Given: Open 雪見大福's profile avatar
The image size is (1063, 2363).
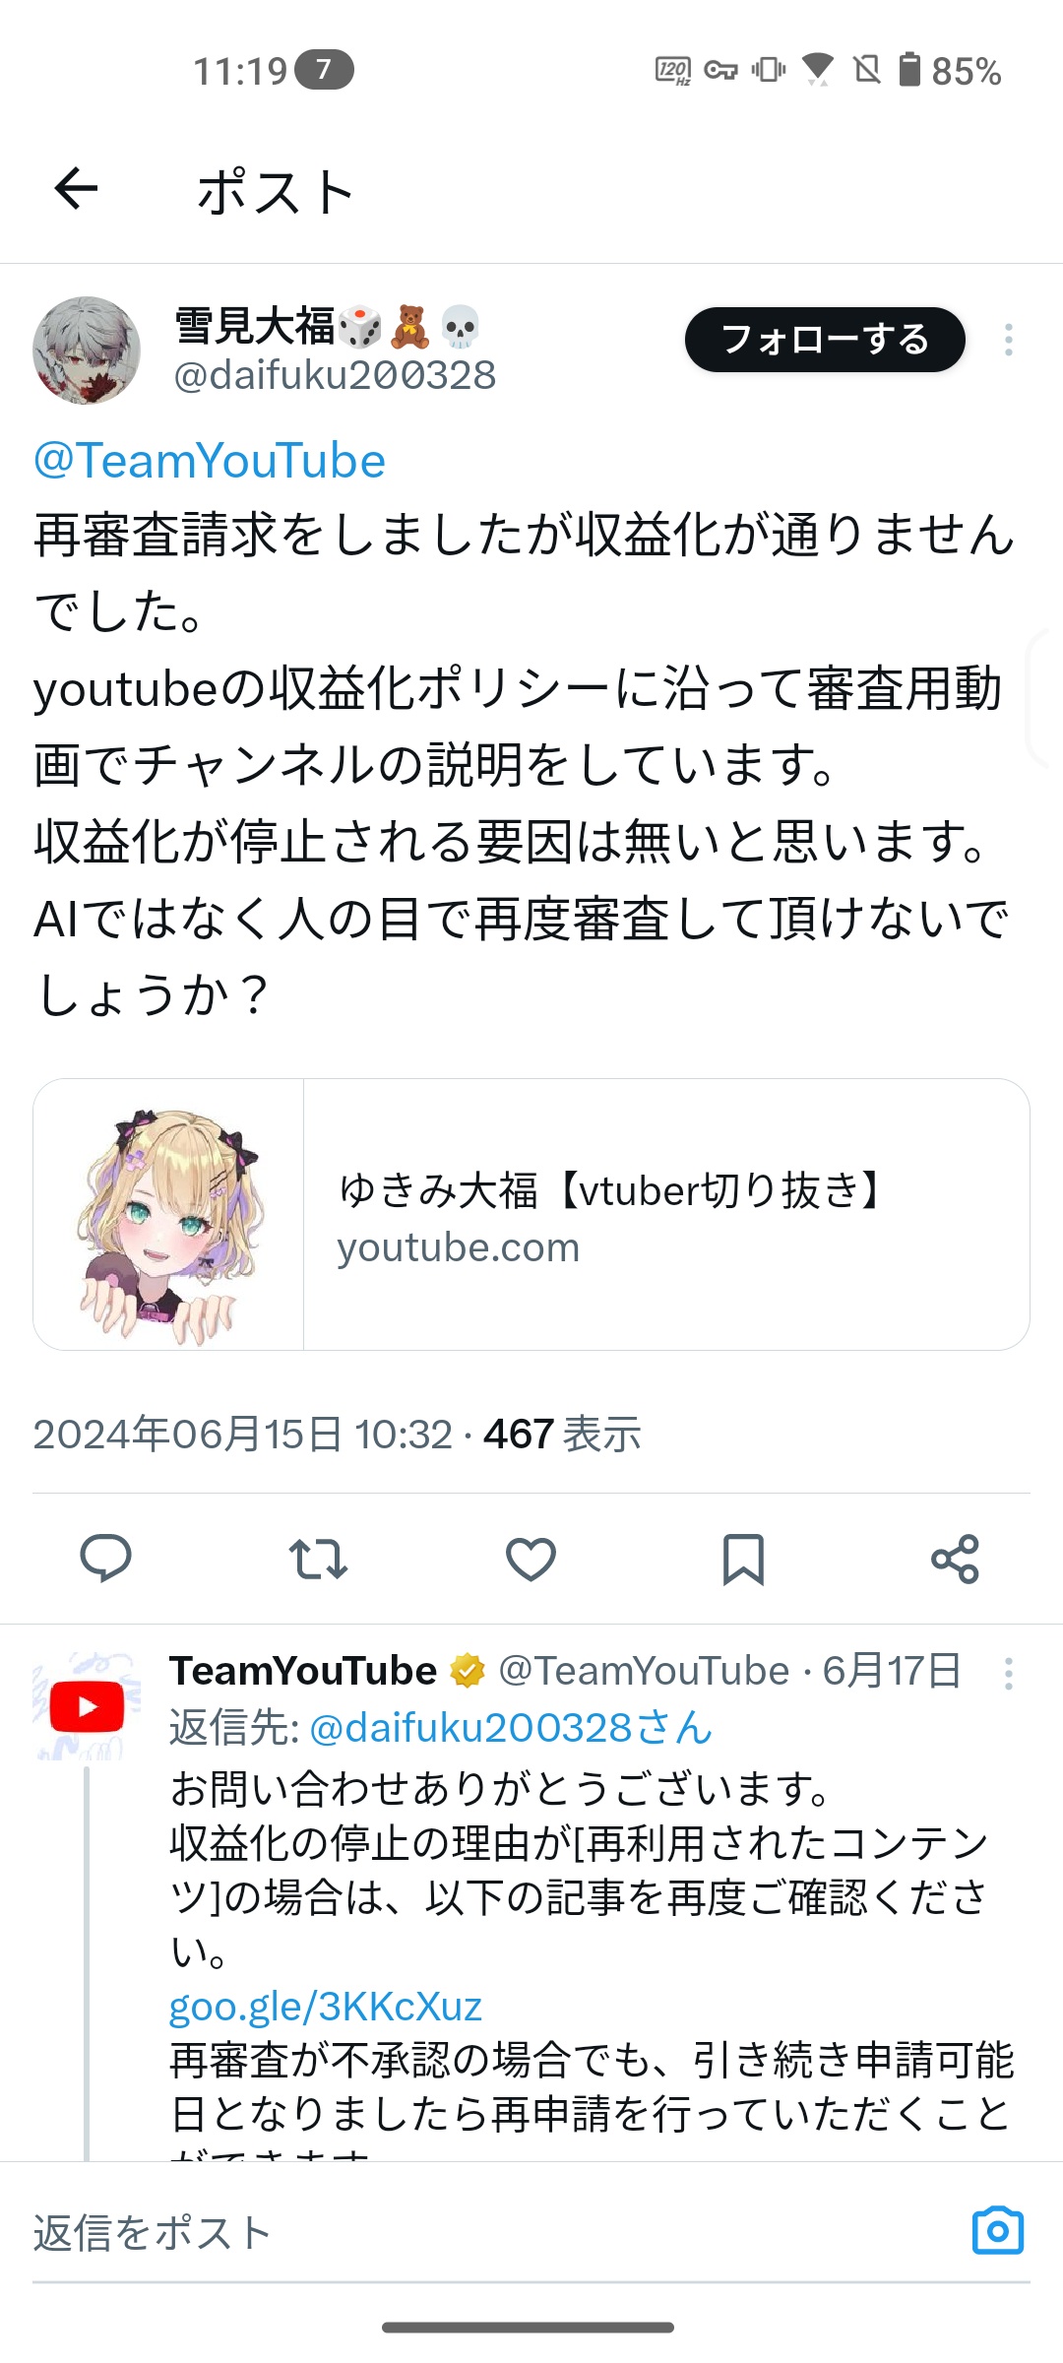Looking at the screenshot, I should tap(87, 351).
